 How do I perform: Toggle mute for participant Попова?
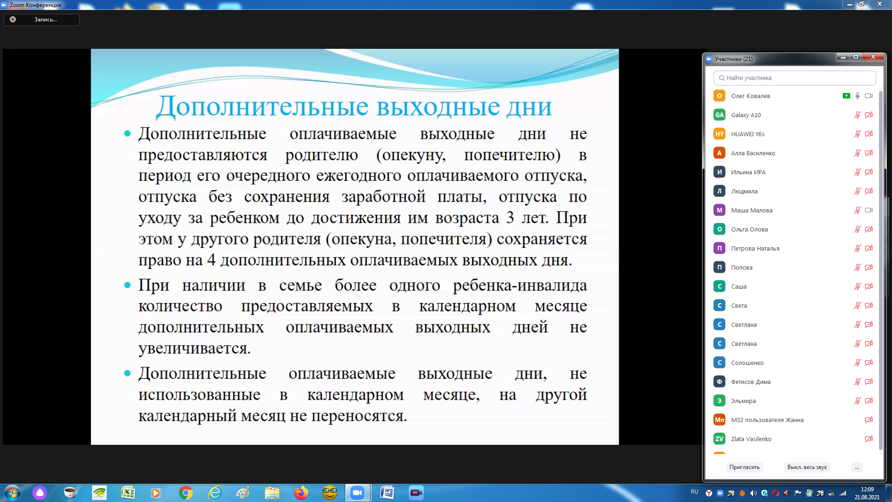(858, 267)
